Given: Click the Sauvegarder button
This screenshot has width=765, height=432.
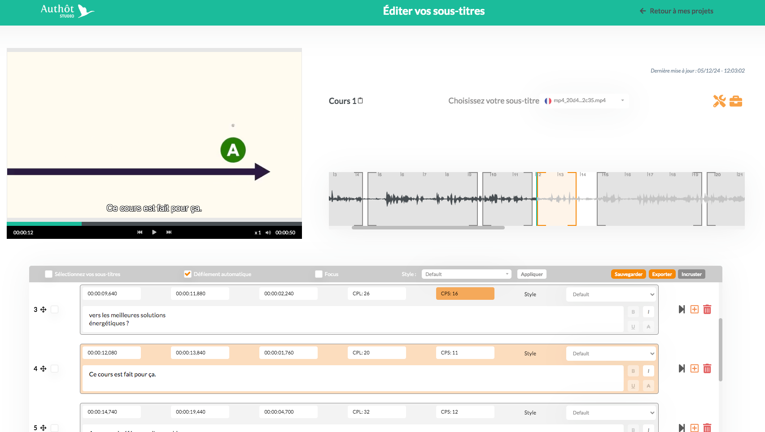Looking at the screenshot, I should (x=628, y=274).
